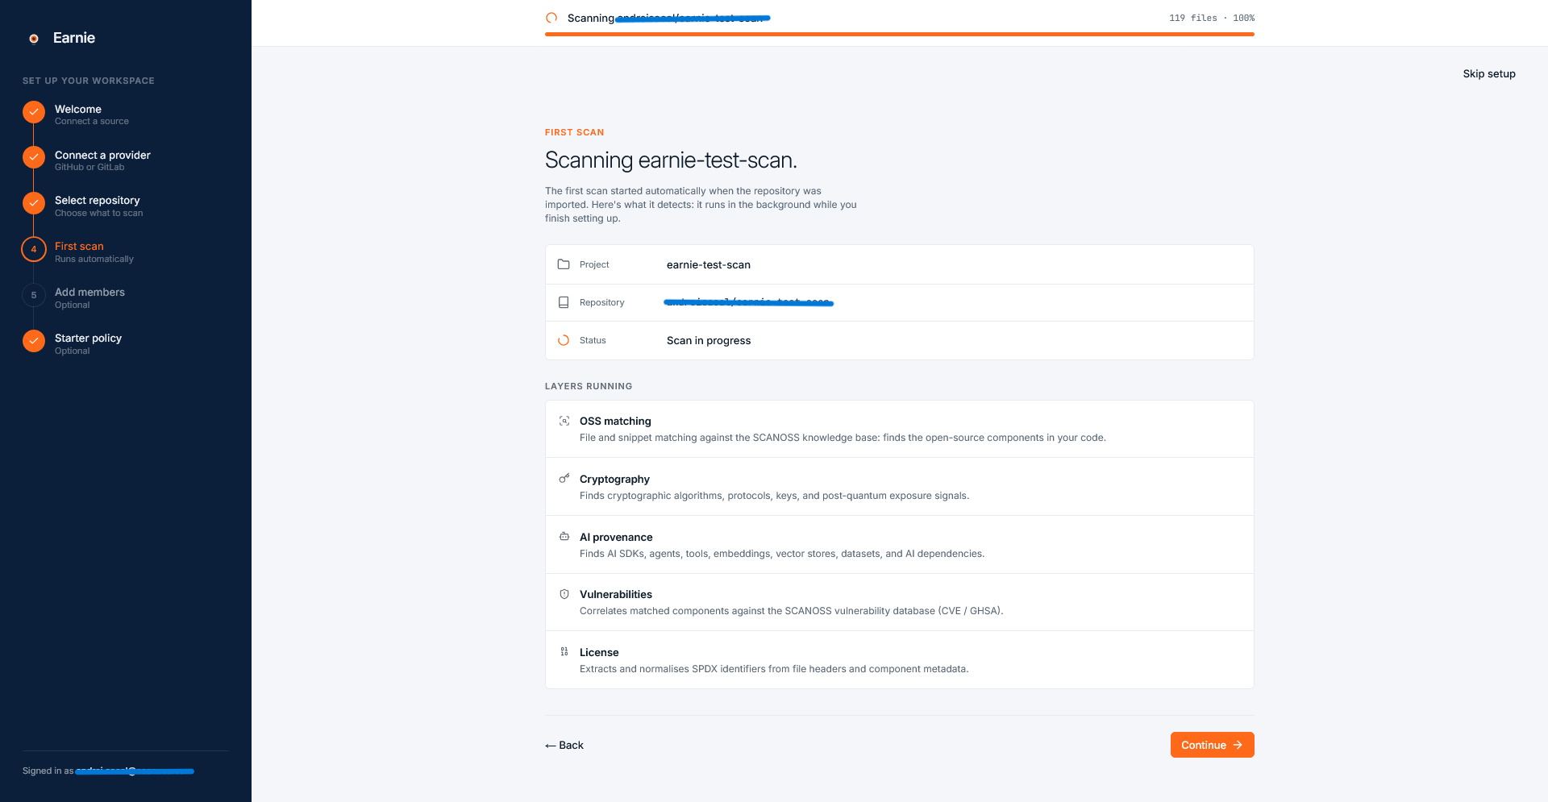
Task: Click the SET UP YOUR WORKSPACE heading
Action: [x=89, y=81]
